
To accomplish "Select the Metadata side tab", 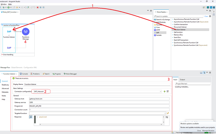I will coord(5,92).
